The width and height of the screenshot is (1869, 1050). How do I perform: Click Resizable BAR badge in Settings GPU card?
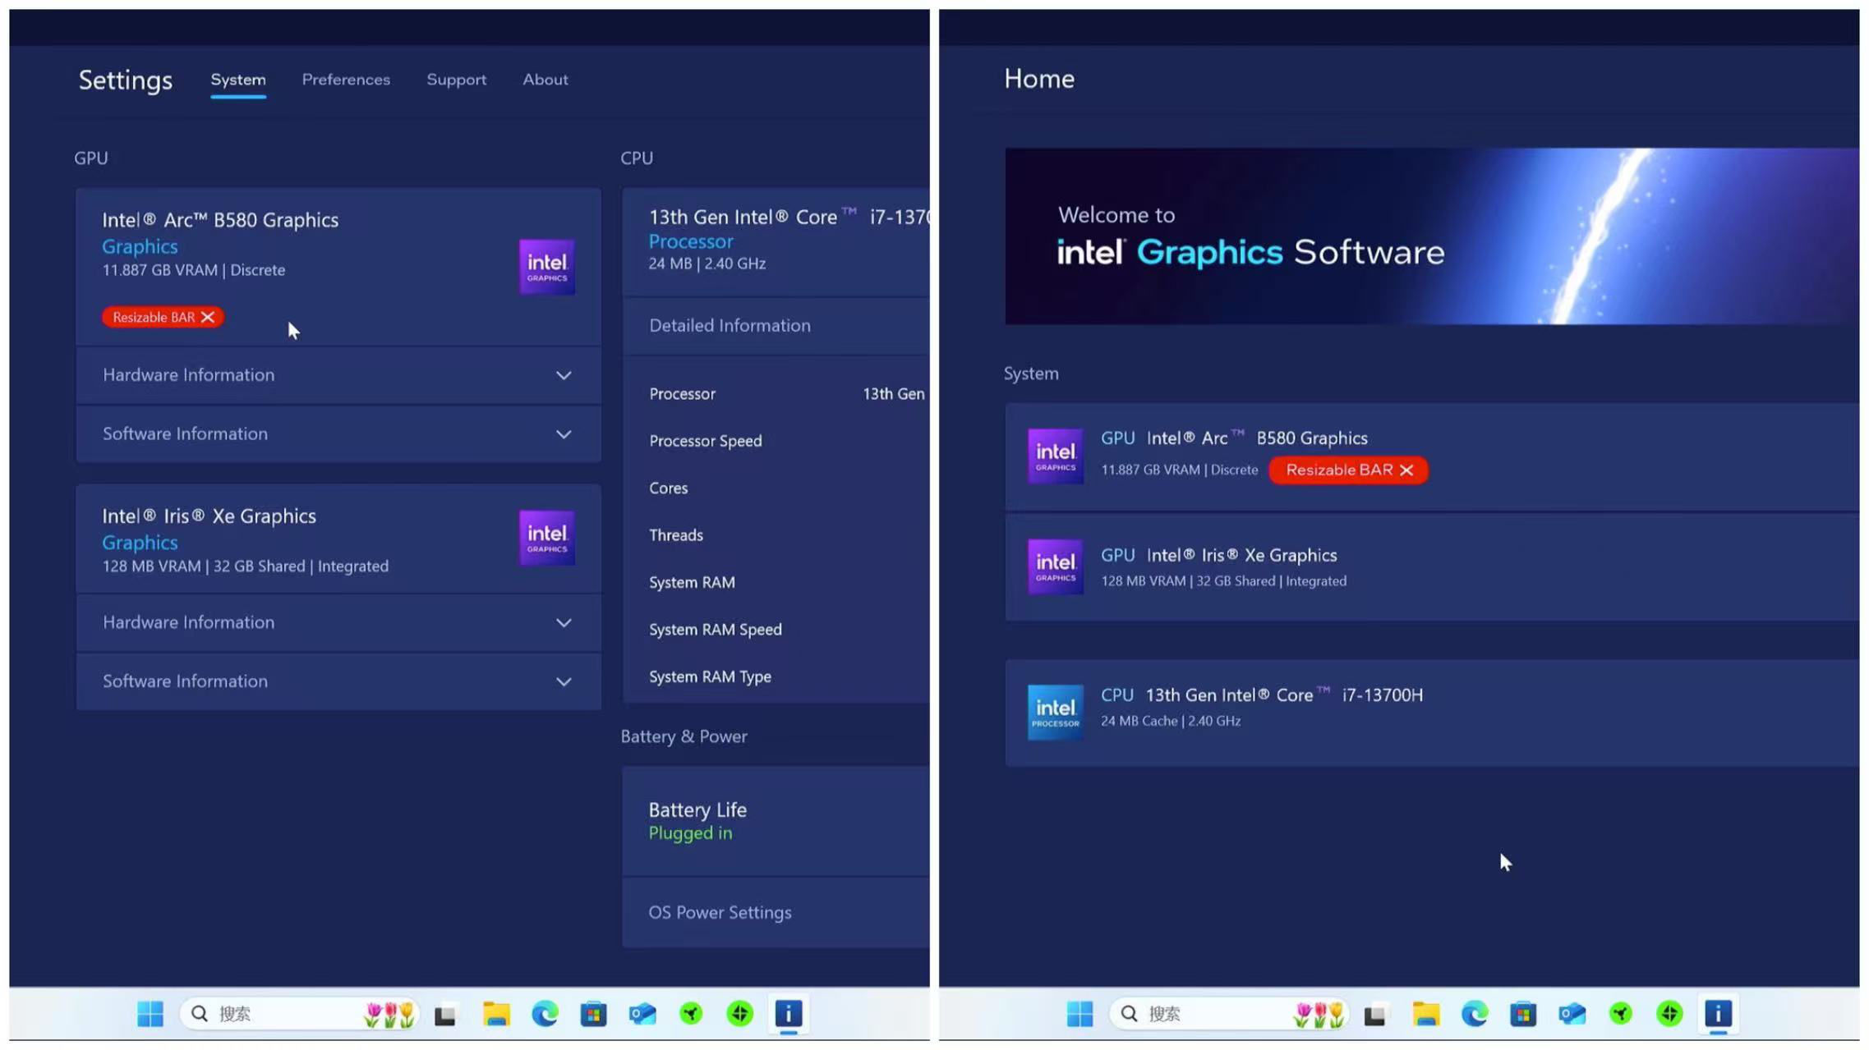(163, 317)
